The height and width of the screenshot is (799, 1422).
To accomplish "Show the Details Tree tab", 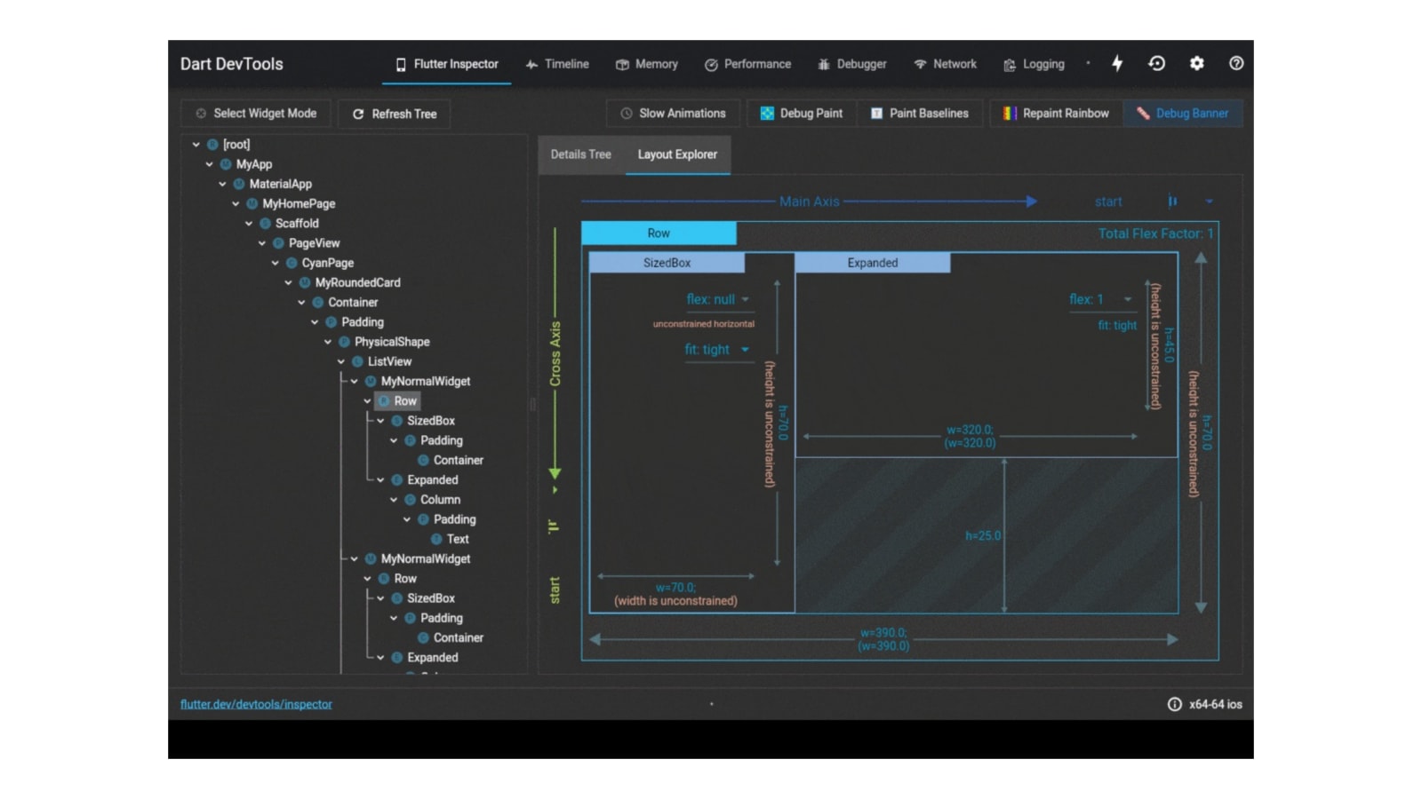I will coord(580,154).
